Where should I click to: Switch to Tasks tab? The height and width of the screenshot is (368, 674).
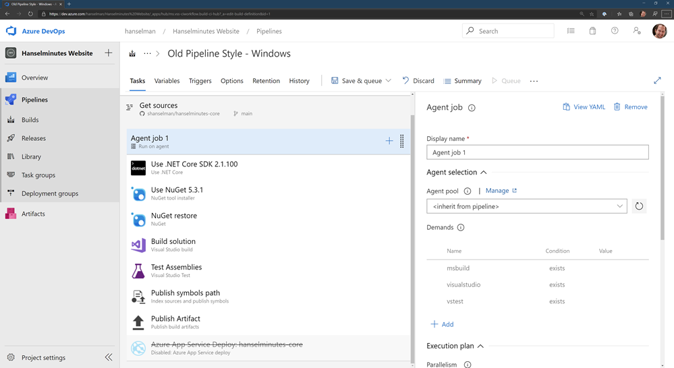click(138, 81)
